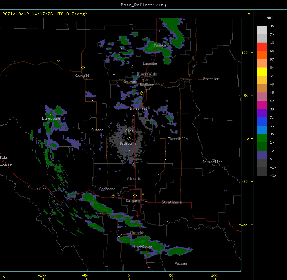Click the RedDeer city label
Image resolution: width=287 pixels, height=280 pixels.
pyautogui.click(x=146, y=85)
